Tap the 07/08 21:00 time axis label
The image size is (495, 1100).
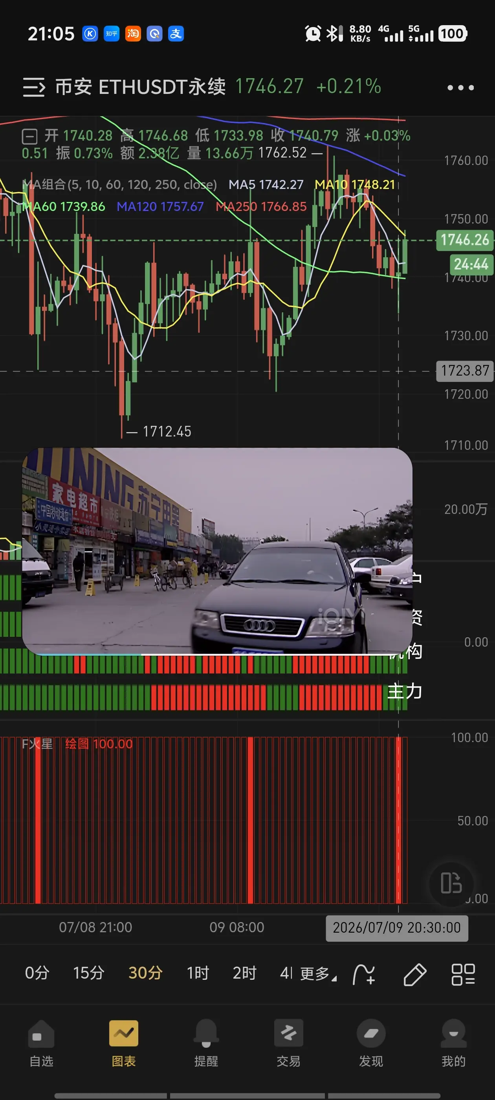[x=96, y=928]
